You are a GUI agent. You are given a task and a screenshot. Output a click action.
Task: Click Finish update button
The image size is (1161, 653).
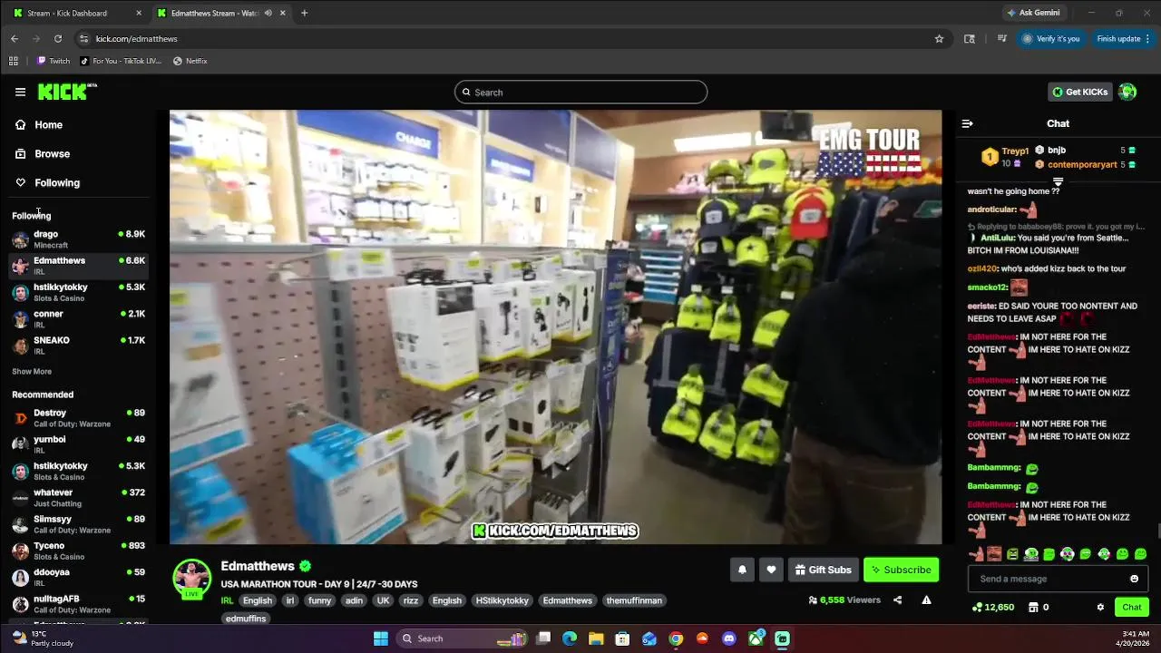pos(1124,38)
